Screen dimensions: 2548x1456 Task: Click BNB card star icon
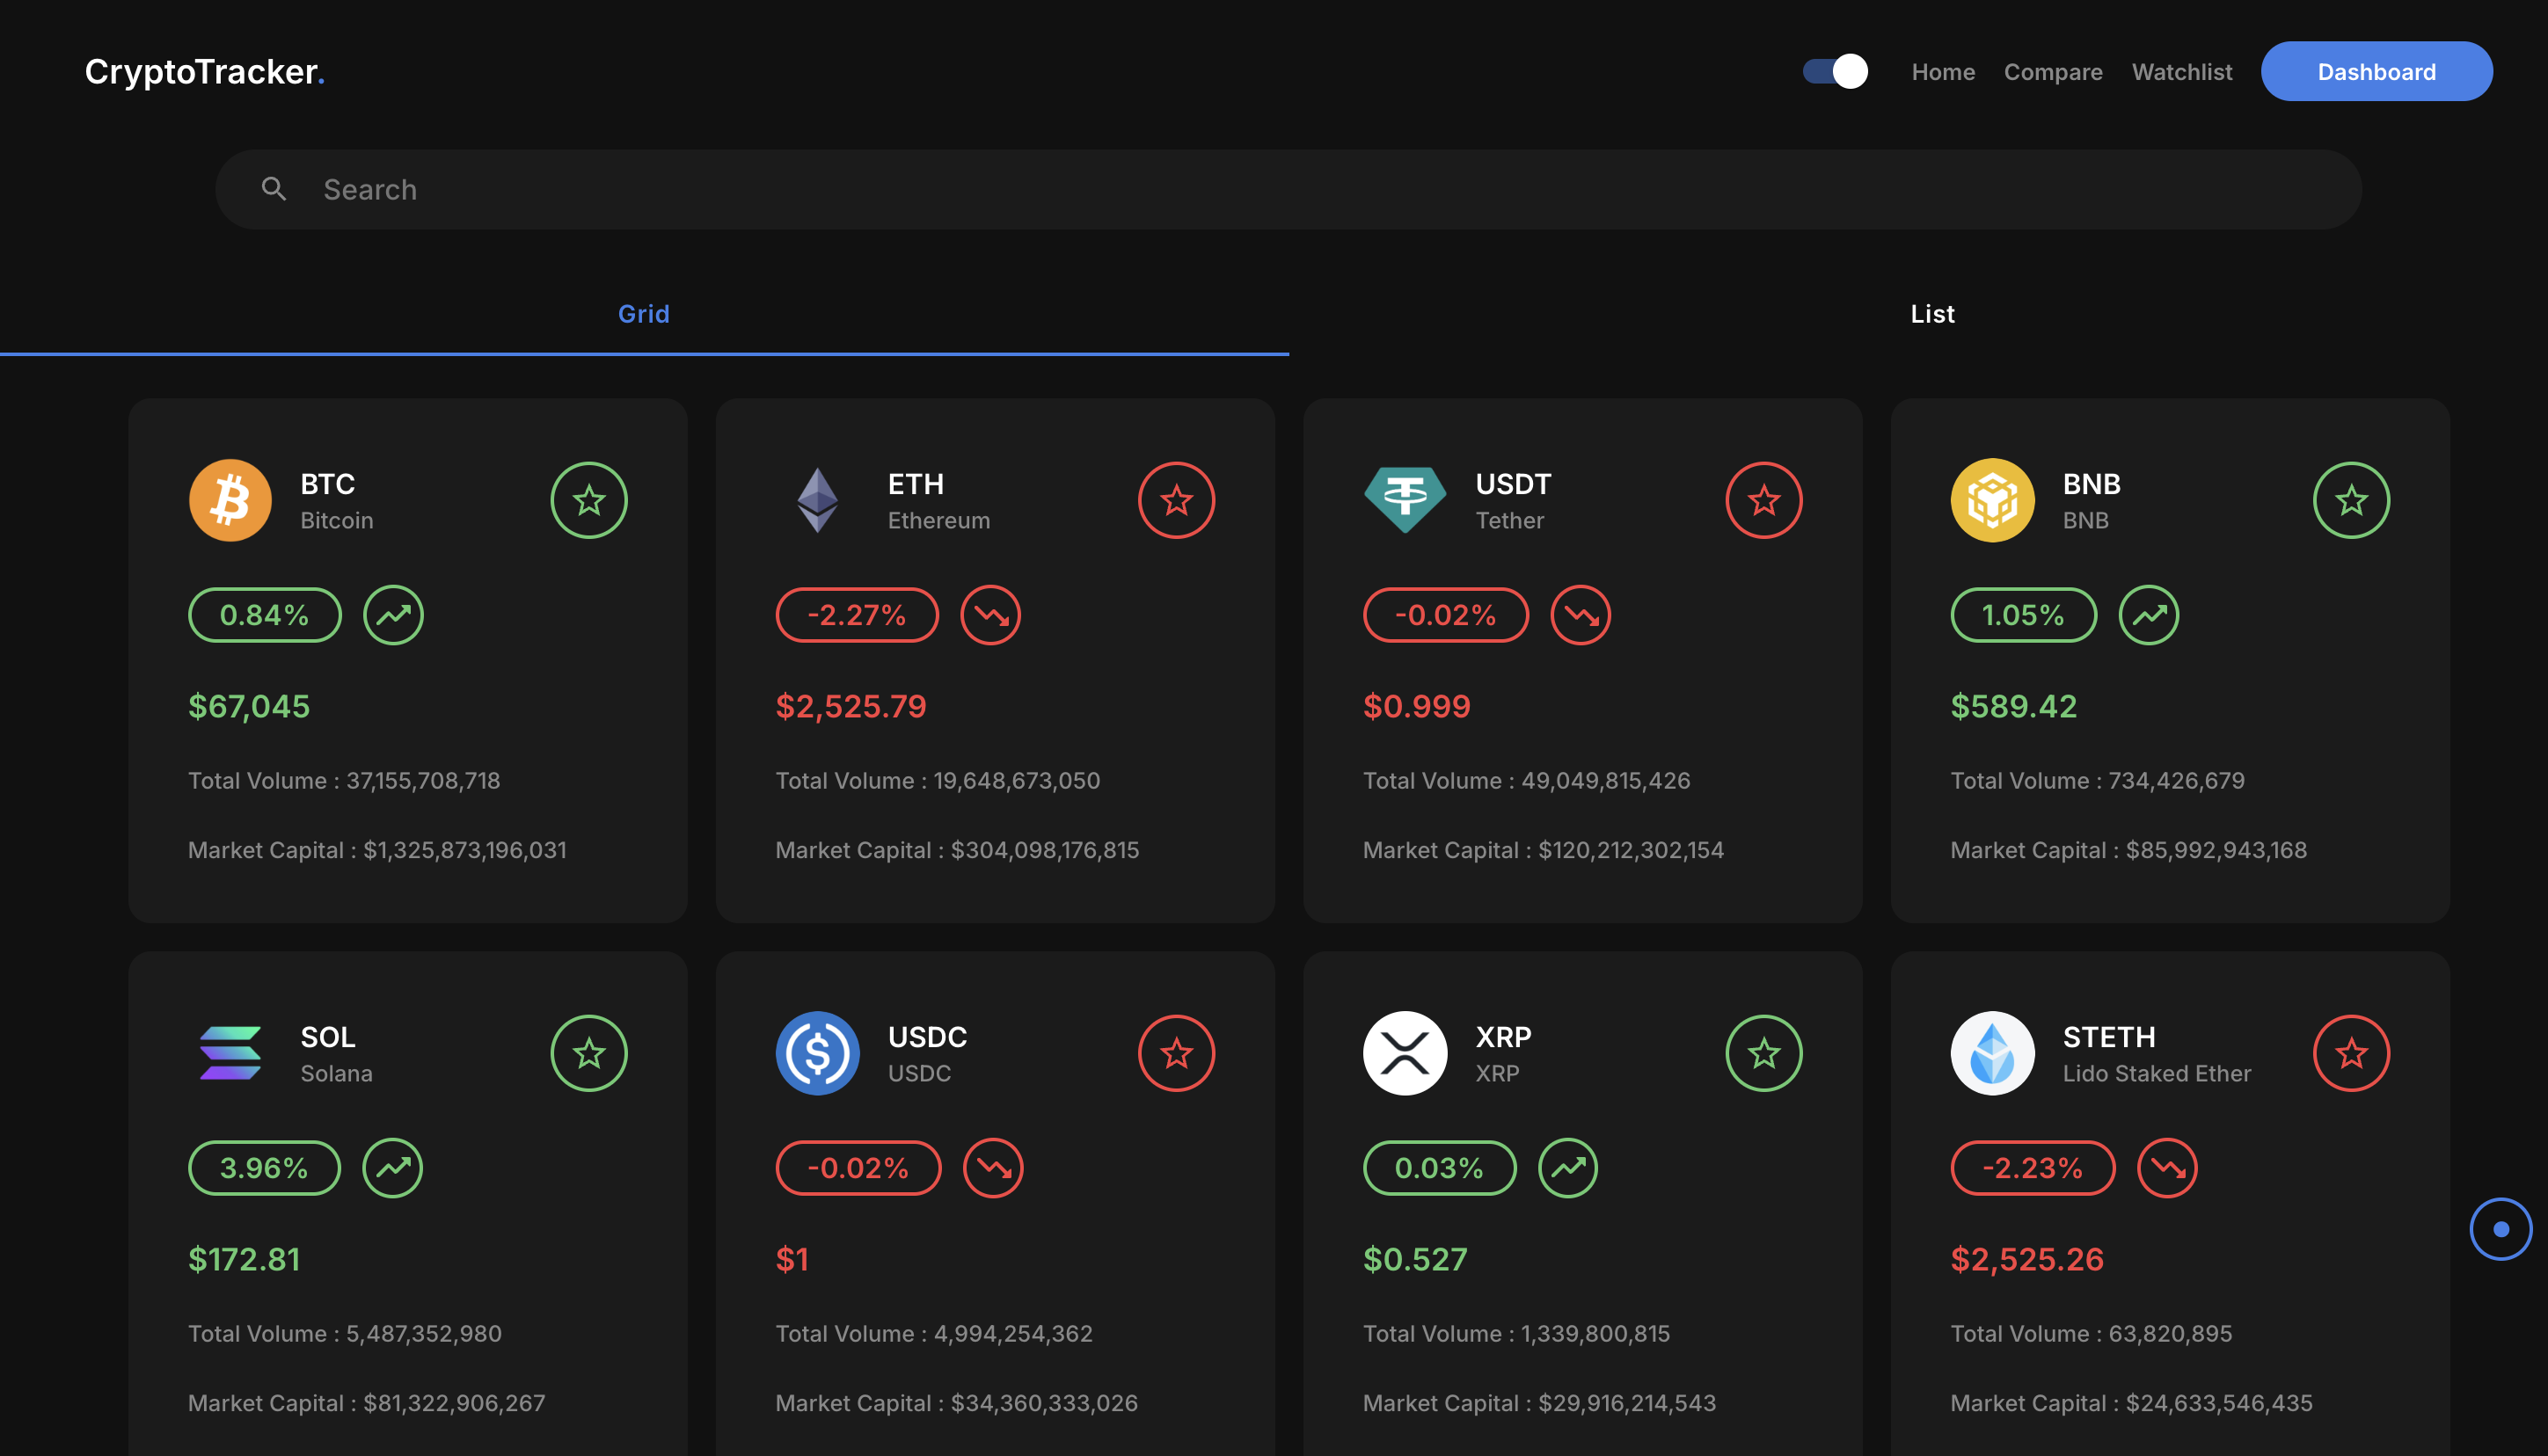tap(2350, 500)
